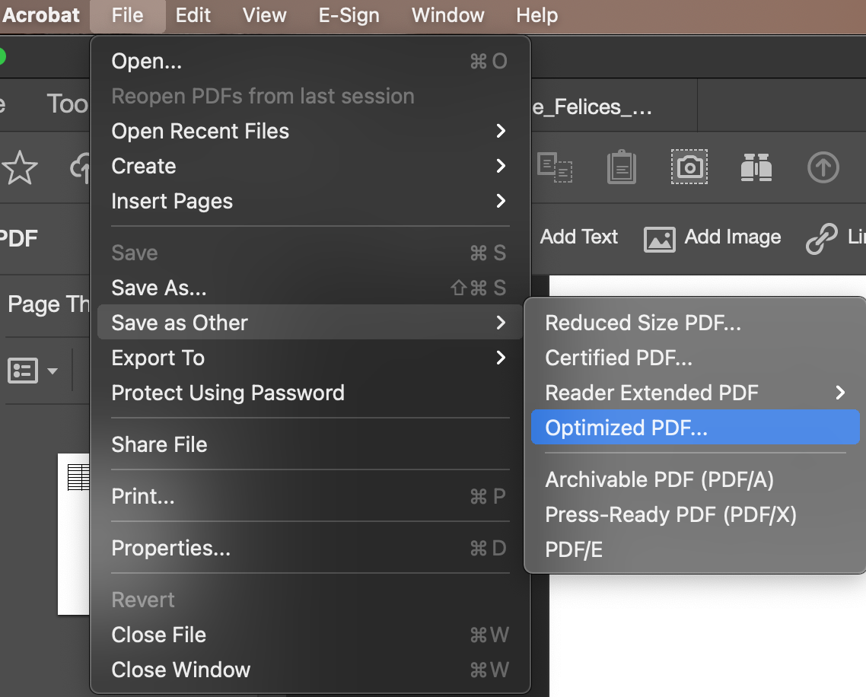Click the Add Text button
Image resolution: width=866 pixels, height=697 pixels.
point(578,237)
